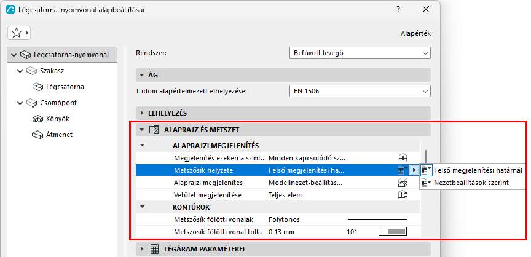This screenshot has height=257, width=531.
Task: Click the Megjelenítés ezeken a szint... row
Action: [x=278, y=158]
